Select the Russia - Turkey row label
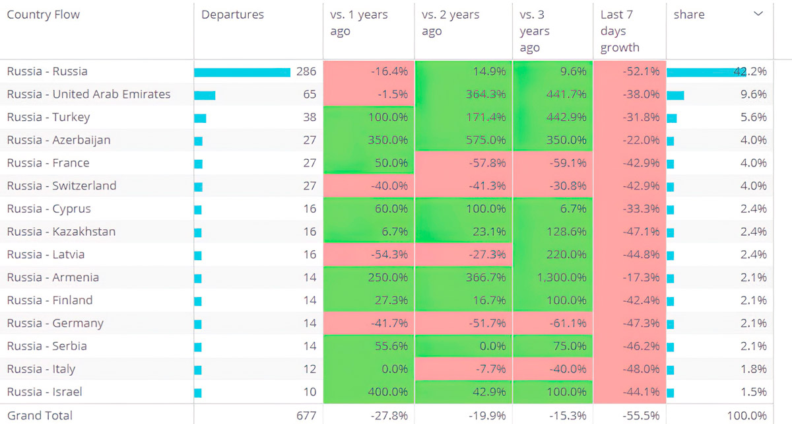Screen dimensions: 792x424 (x=48, y=117)
